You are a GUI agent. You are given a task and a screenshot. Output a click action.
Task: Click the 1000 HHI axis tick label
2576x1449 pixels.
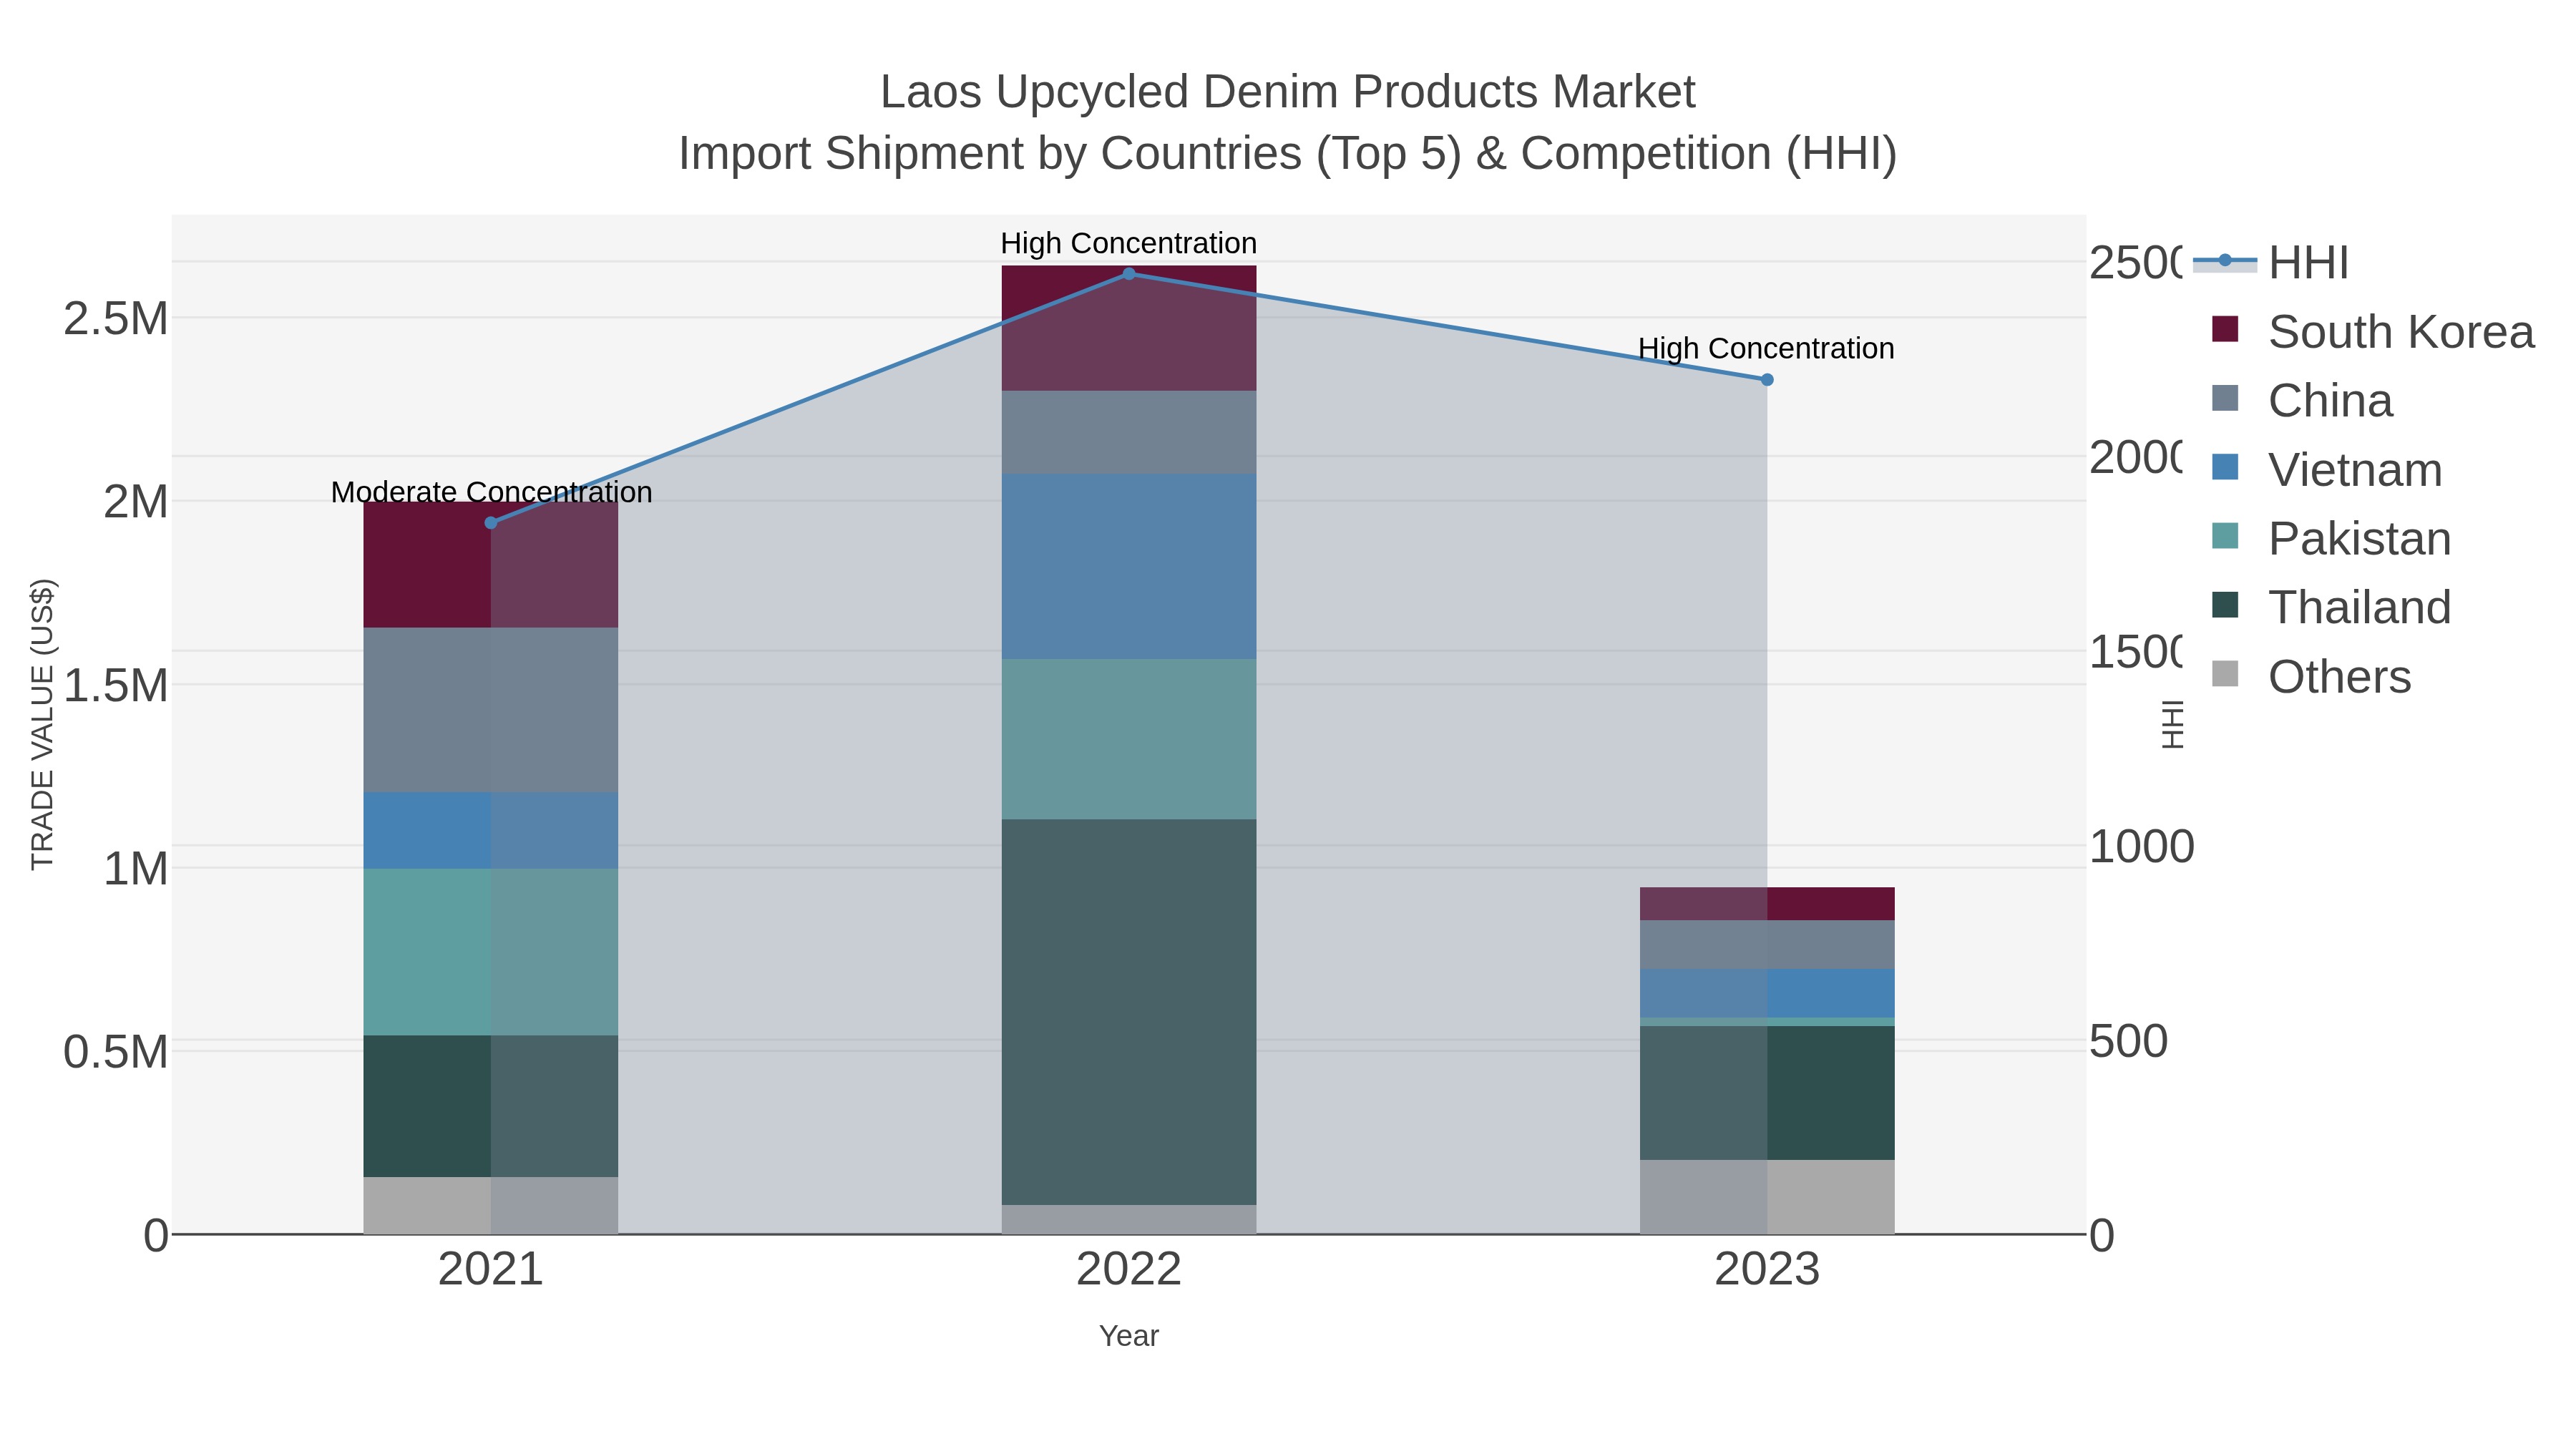click(x=2142, y=846)
